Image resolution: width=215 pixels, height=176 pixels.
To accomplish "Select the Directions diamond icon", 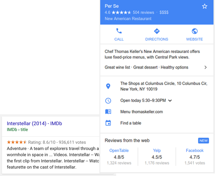I will pyautogui.click(x=157, y=31).
